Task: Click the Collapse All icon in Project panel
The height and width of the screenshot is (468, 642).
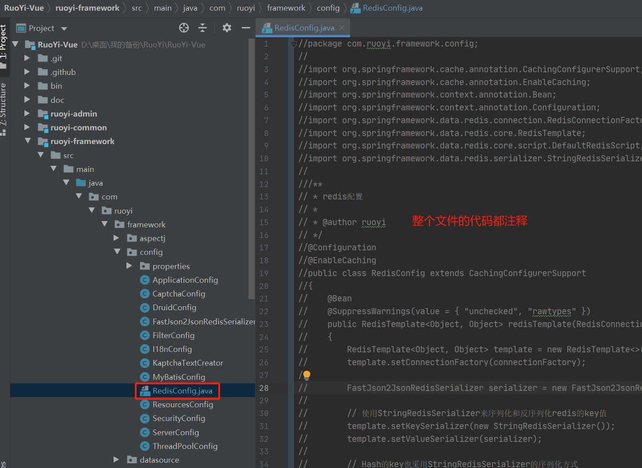Action: [x=202, y=27]
